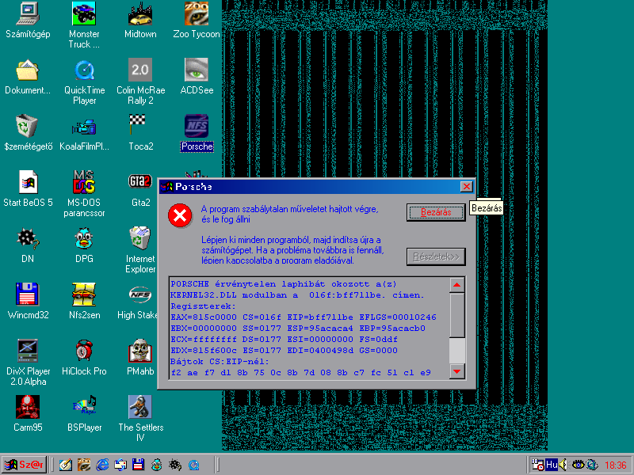Screen dimensions: 634x475
Task: Click the Hu keyboard language indicator
Action: click(x=551, y=465)
